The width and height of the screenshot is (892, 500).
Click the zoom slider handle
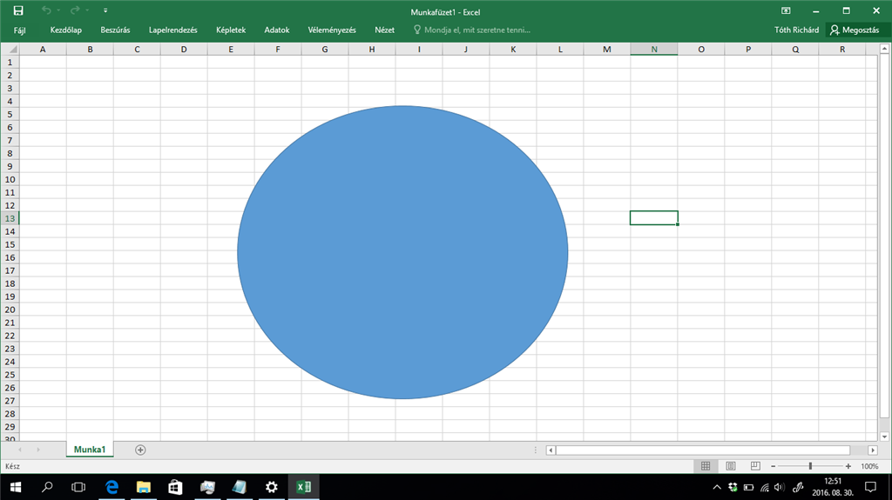pyautogui.click(x=811, y=466)
